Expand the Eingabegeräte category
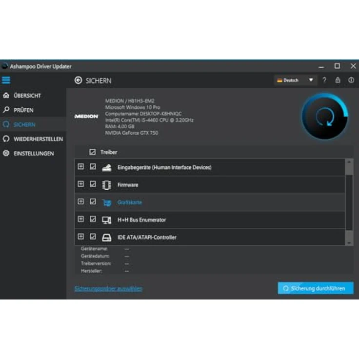This screenshot has width=359, height=359. tap(80, 166)
